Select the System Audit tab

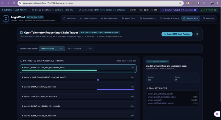click(x=191, y=18)
